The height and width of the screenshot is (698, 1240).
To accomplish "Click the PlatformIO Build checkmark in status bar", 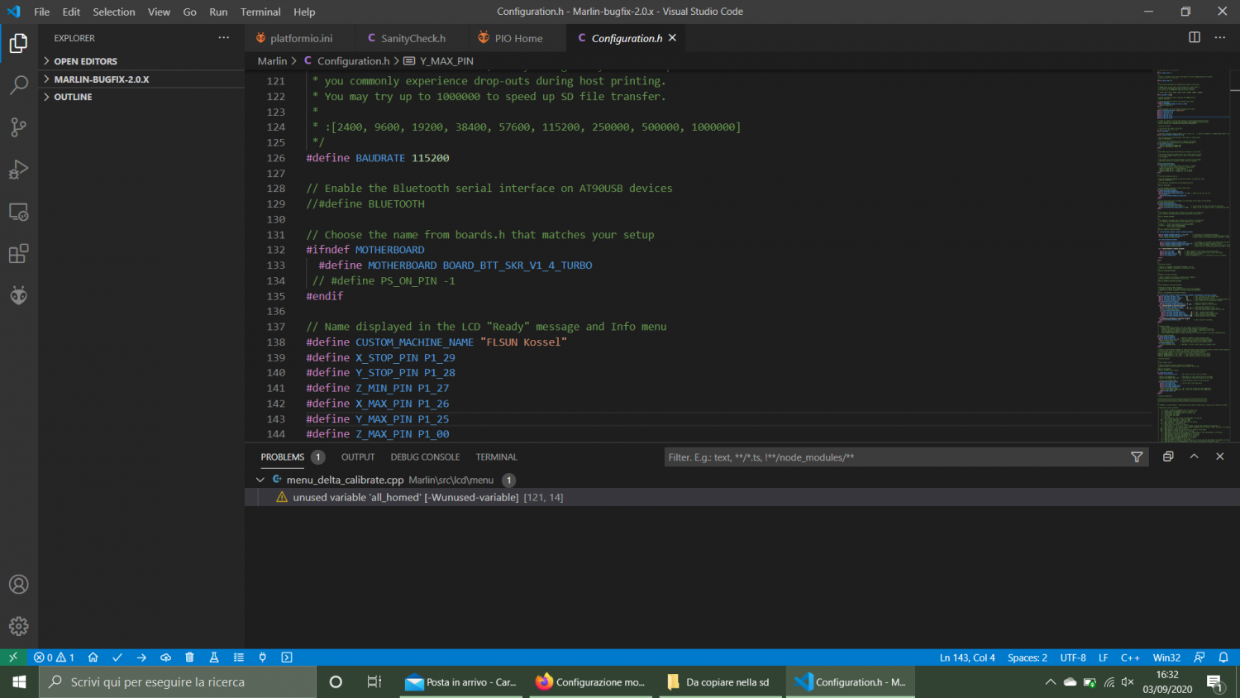I will pyautogui.click(x=117, y=657).
